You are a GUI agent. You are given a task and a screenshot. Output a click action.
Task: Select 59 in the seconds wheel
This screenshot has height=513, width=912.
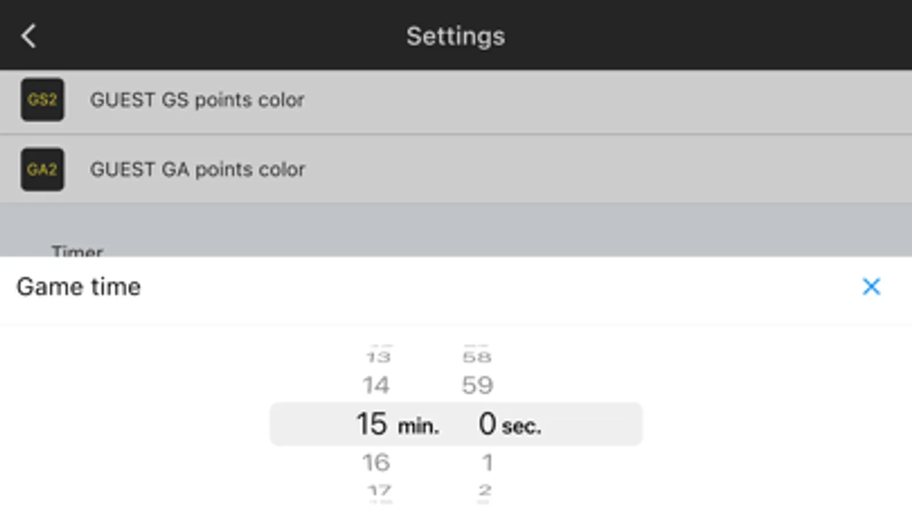tap(477, 386)
